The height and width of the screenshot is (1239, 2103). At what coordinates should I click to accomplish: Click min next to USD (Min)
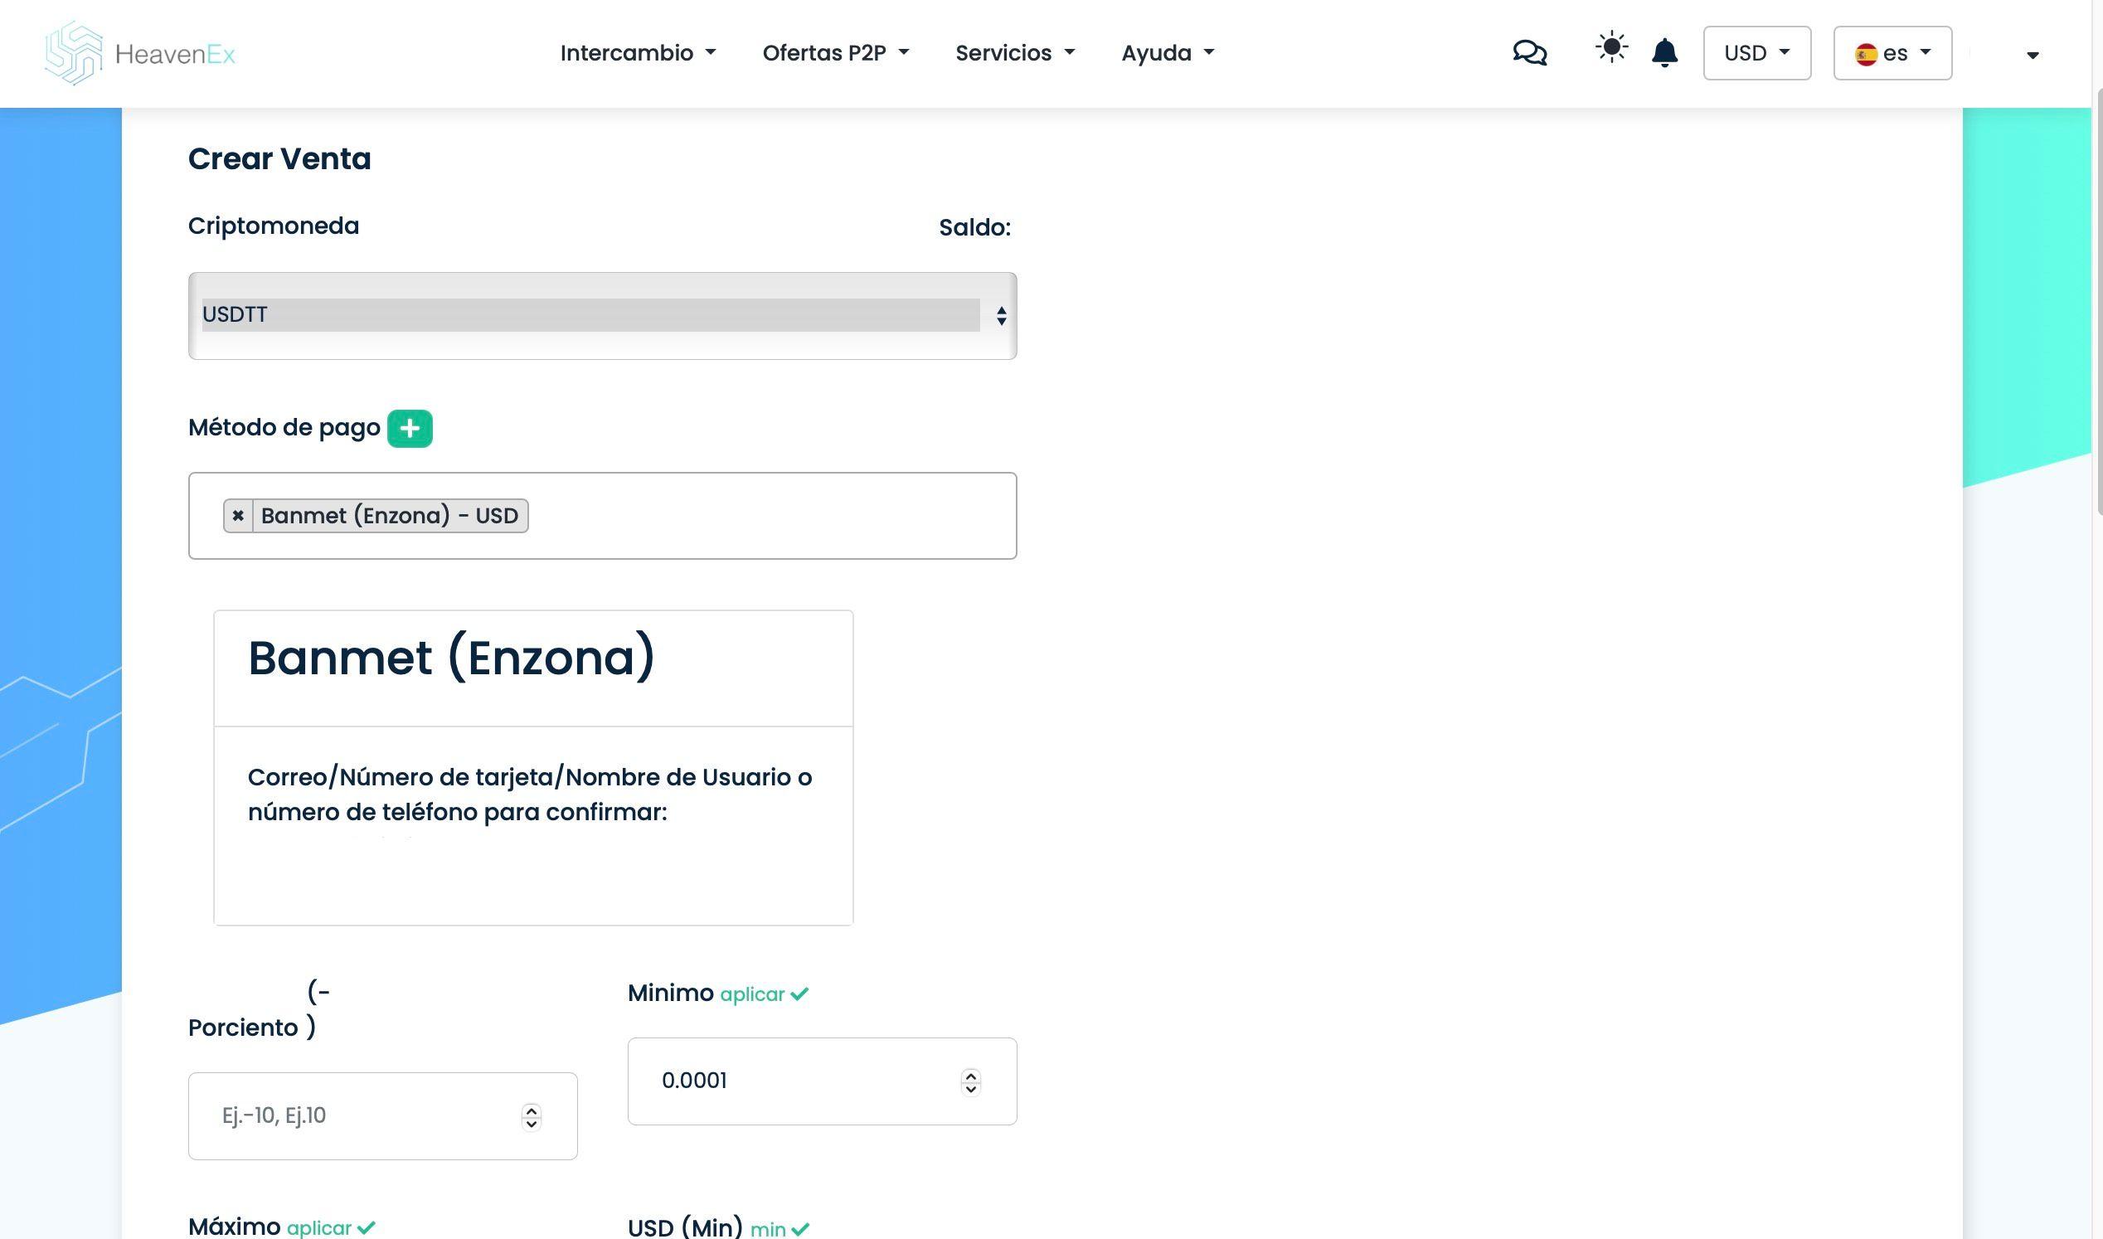780,1229
